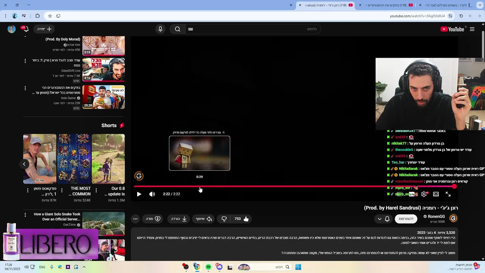
Task: Switch ENG input language in taskbar
Action: [42, 267]
